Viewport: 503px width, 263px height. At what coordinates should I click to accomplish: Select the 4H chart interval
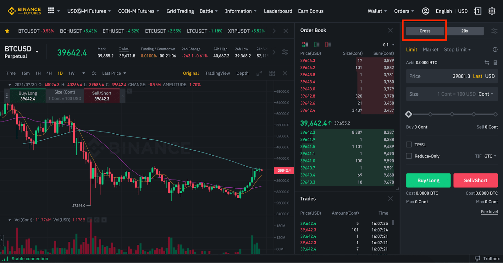pyautogui.click(x=49, y=73)
